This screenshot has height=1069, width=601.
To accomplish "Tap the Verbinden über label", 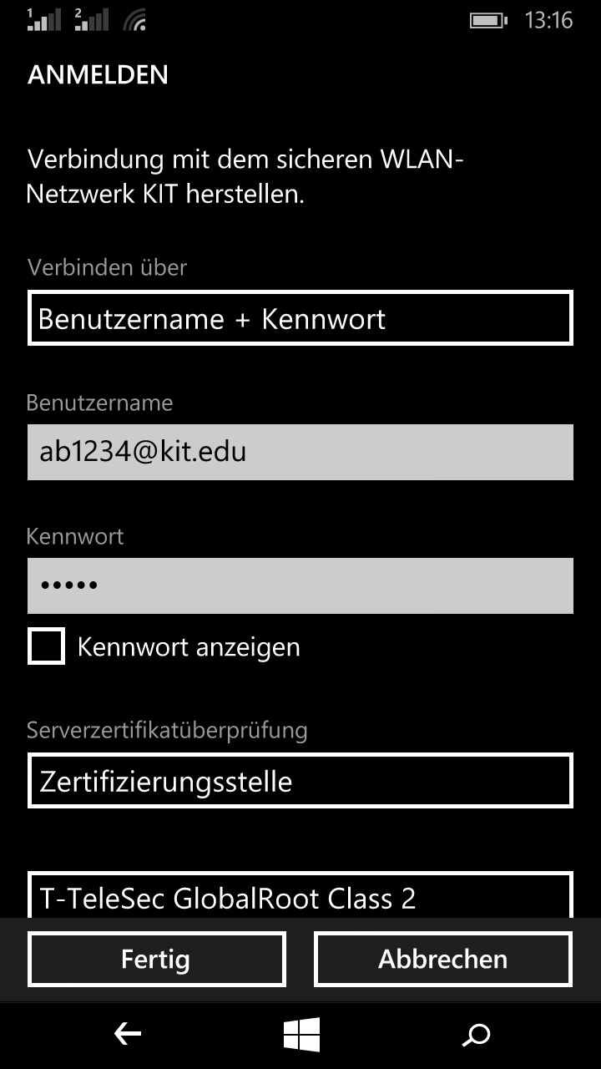I will coord(107,267).
